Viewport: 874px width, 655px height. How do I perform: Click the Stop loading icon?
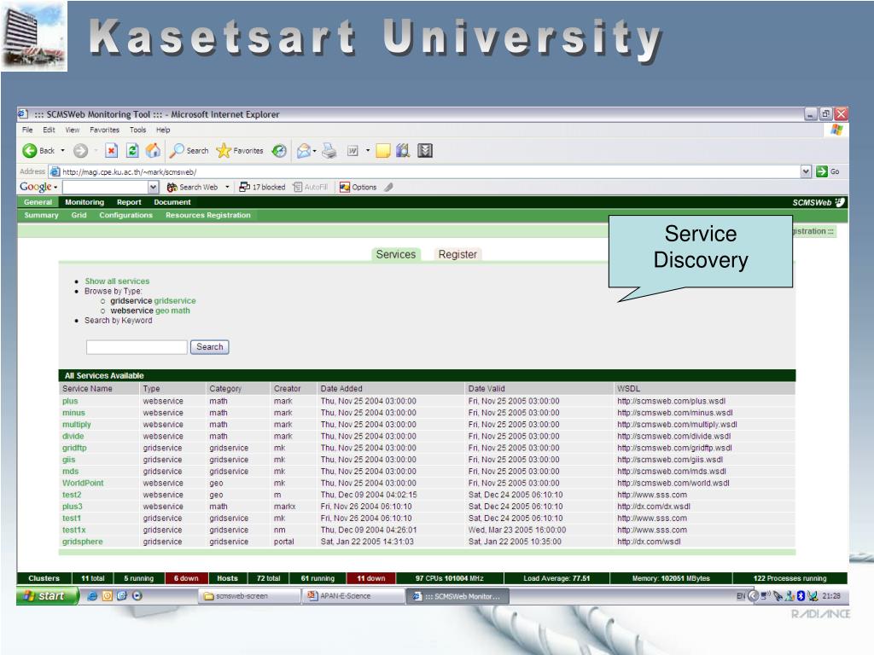click(112, 150)
